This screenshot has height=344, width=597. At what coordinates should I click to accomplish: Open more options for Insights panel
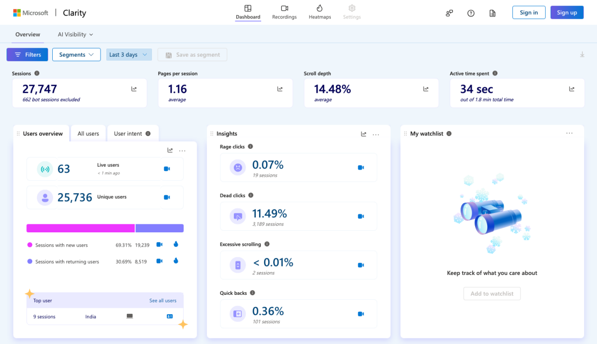tap(376, 134)
